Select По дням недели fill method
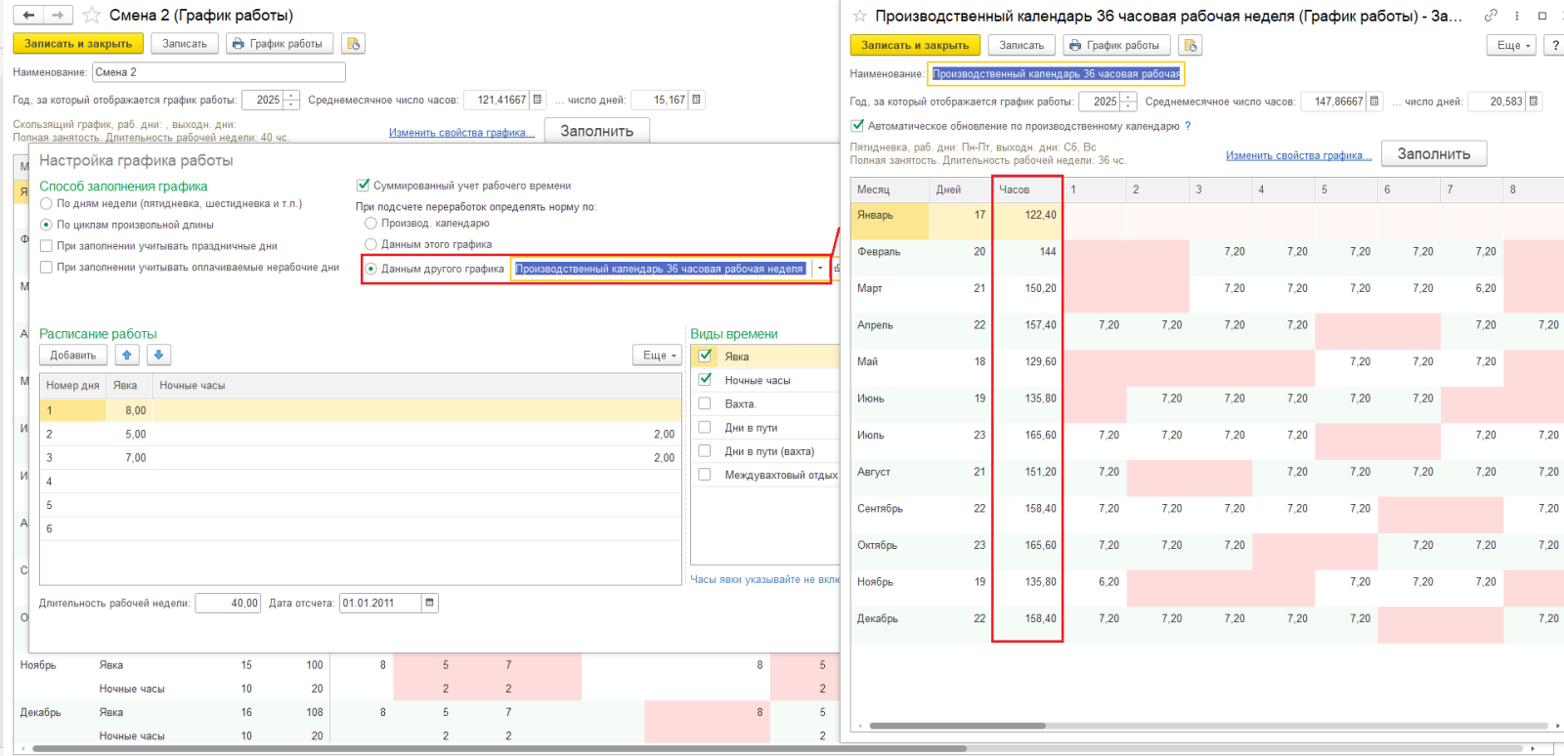This screenshot has width=1564, height=756. (46, 204)
